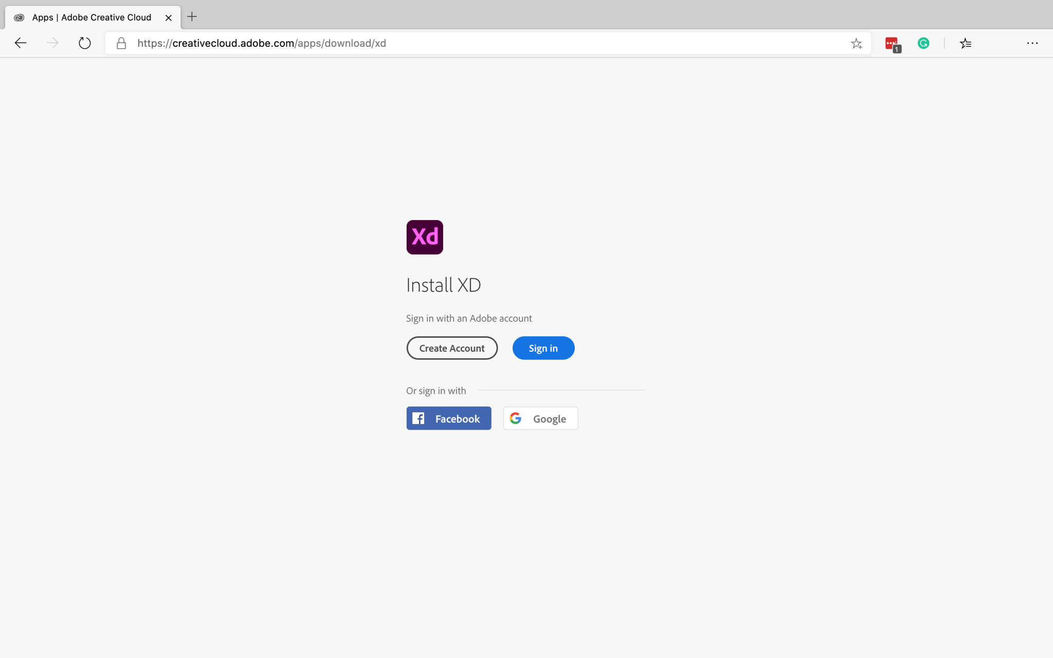Sign in with Google
Screen dimensions: 1053x658
pos(540,418)
